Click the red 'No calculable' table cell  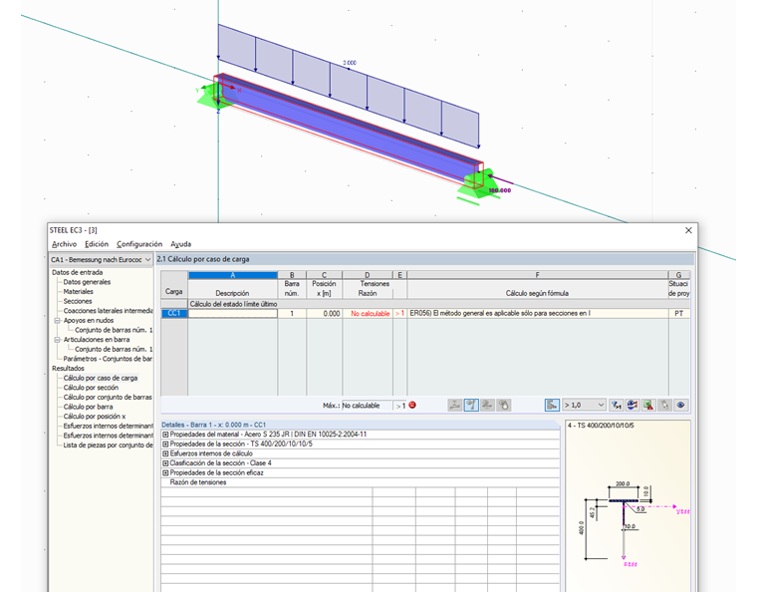pyautogui.click(x=368, y=313)
